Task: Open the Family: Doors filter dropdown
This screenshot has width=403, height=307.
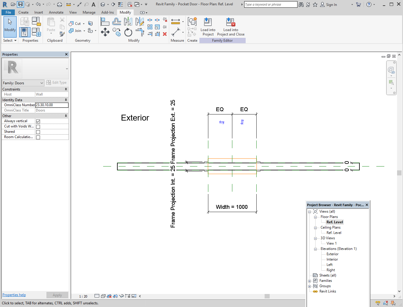Action: [23, 83]
